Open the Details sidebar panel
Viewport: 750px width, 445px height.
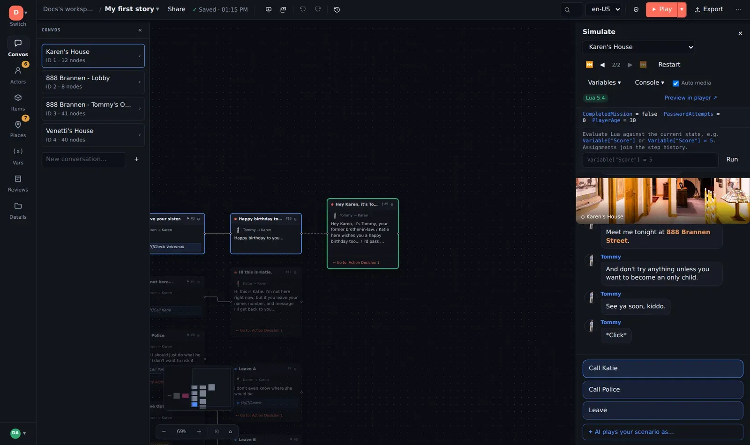pyautogui.click(x=18, y=210)
